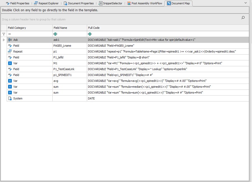This screenshot has height=182, width=252.
Task: Open the Document Properties tab
Action: click(x=79, y=3)
